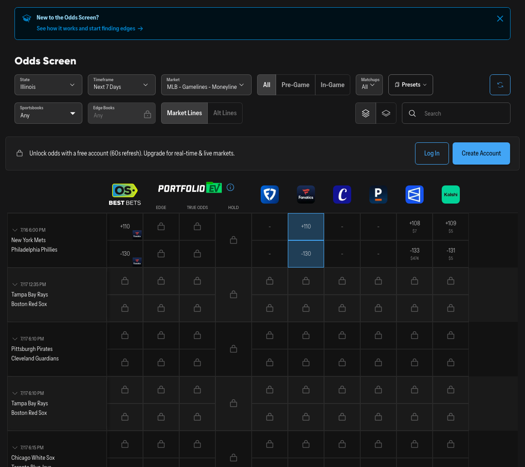Click the Kalshi column logo

[450, 195]
